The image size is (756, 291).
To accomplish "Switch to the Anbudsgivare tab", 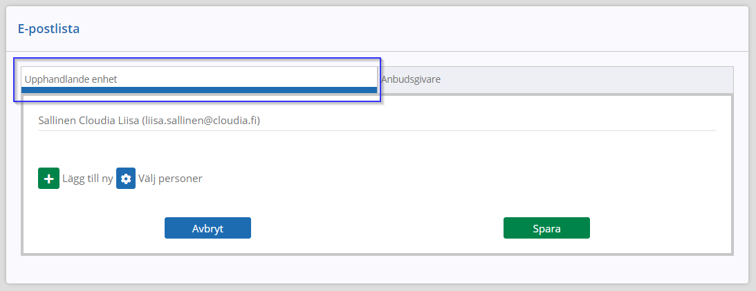I will 555,79.
